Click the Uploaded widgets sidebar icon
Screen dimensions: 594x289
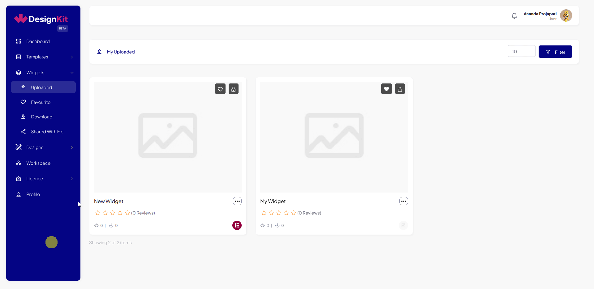coord(23,87)
